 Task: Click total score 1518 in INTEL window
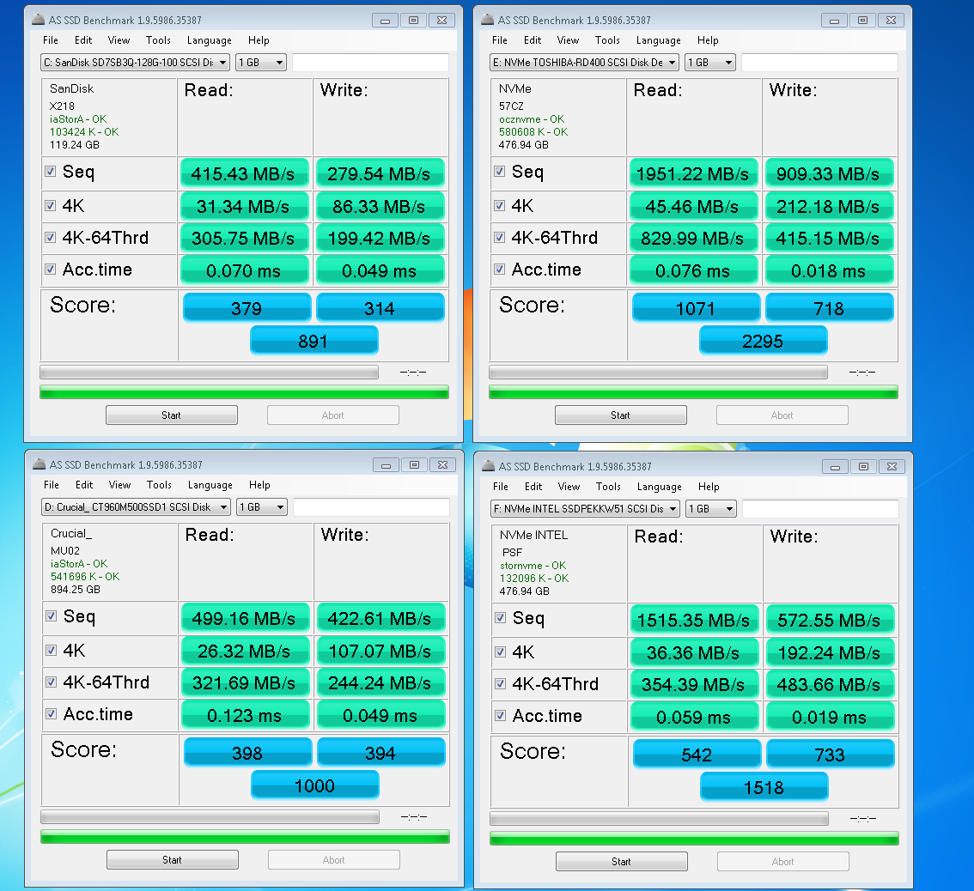[764, 787]
